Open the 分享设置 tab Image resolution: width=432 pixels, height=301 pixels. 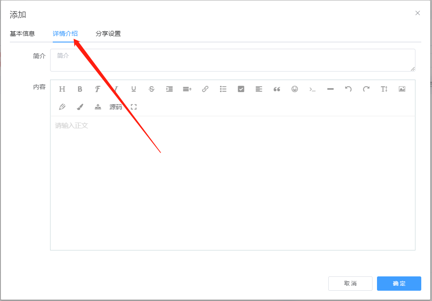tap(108, 34)
